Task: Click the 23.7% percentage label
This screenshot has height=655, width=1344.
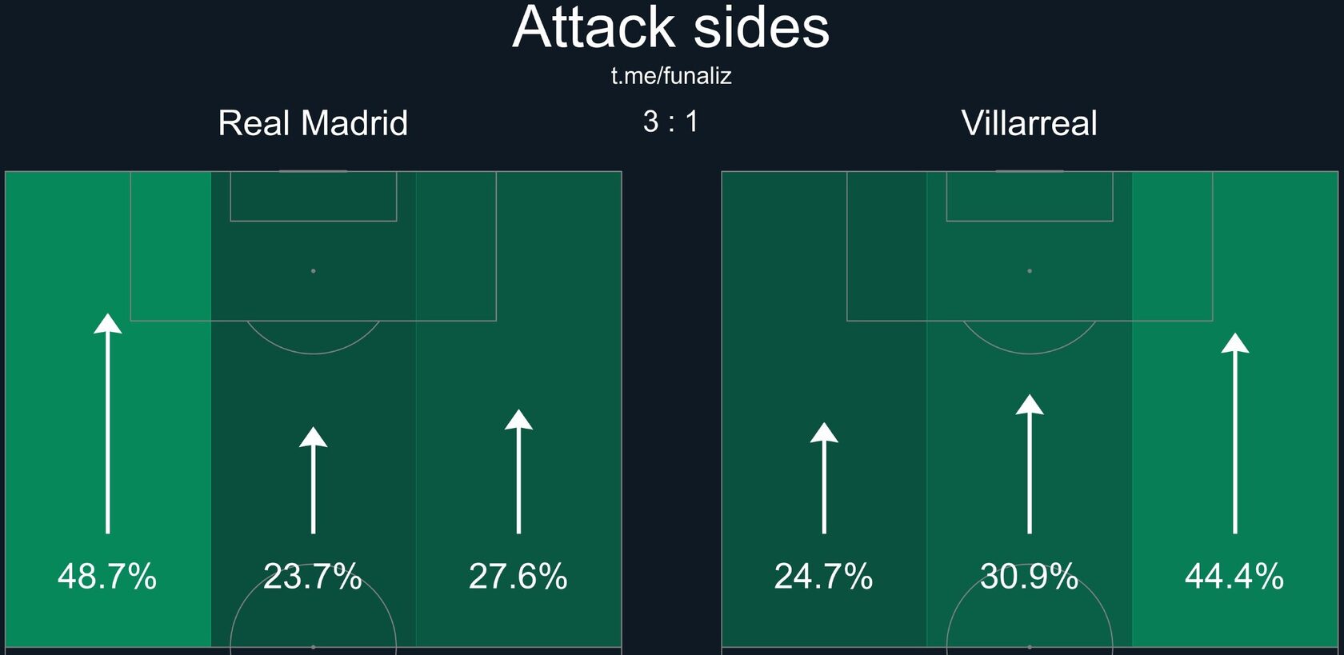Action: [x=313, y=577]
